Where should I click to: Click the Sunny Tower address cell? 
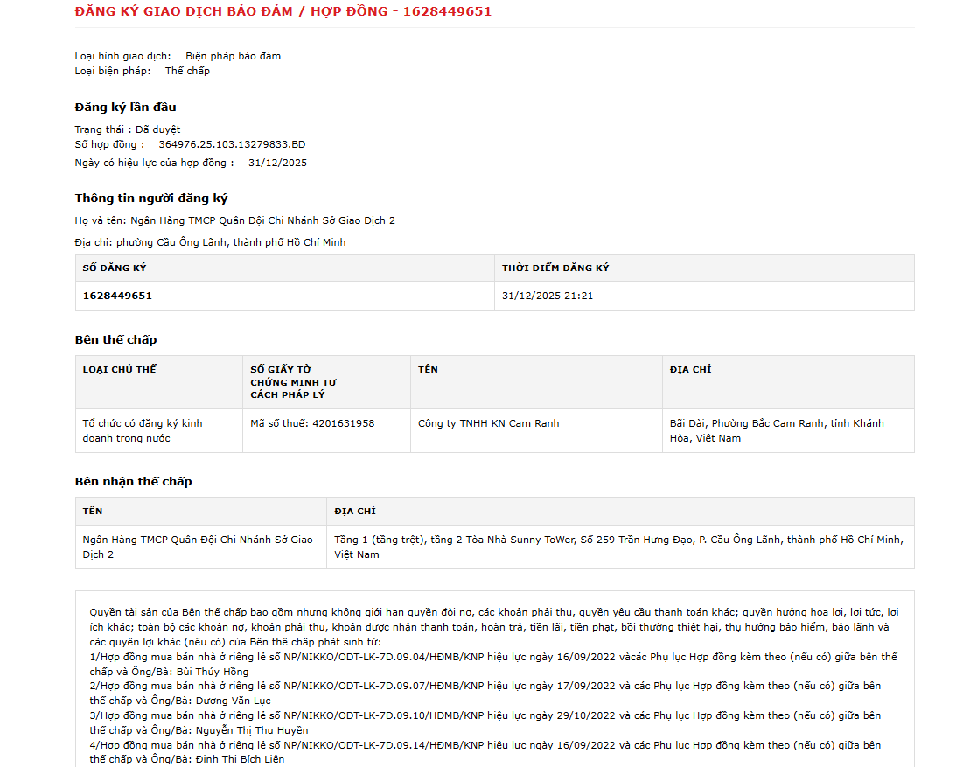[x=620, y=547]
